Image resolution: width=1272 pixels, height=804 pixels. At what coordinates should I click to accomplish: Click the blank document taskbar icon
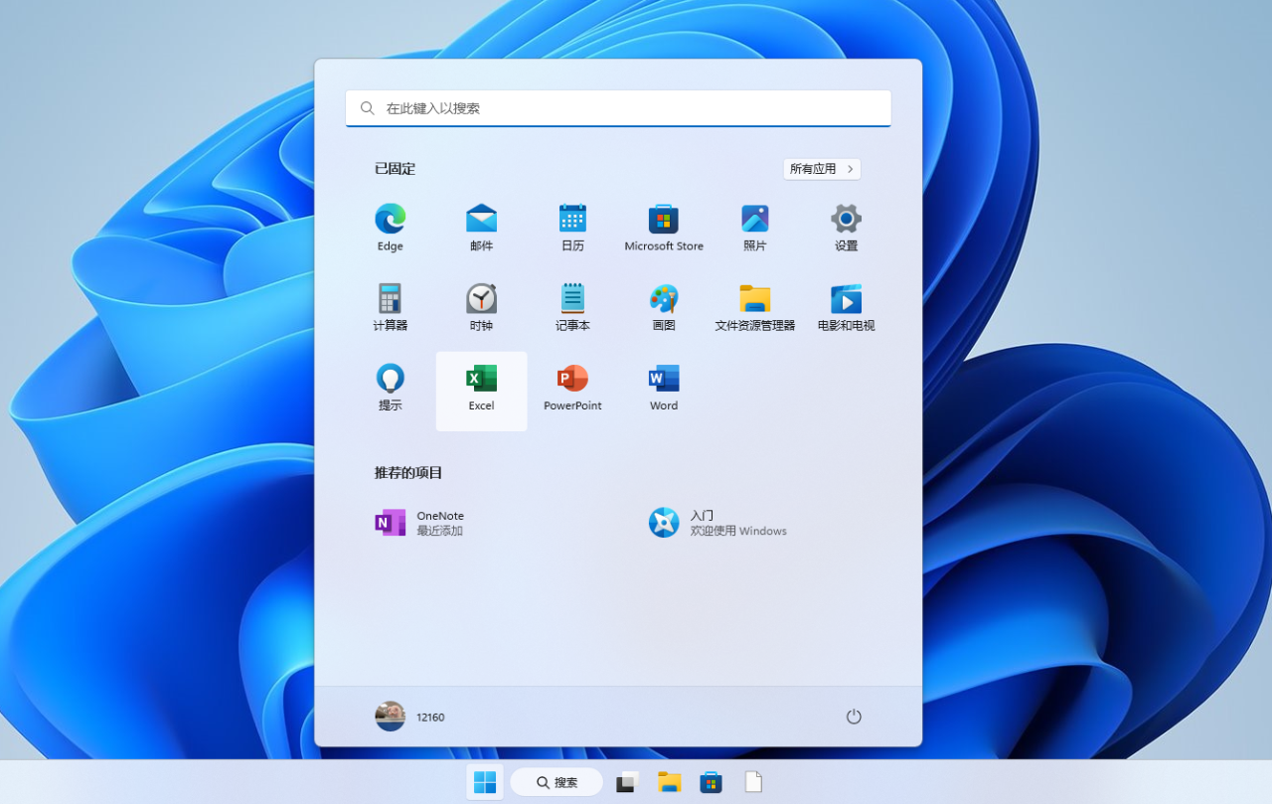[753, 782]
